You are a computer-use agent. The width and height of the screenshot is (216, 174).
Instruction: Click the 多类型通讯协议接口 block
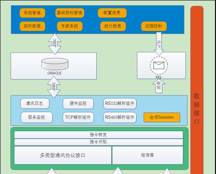coord(63,155)
